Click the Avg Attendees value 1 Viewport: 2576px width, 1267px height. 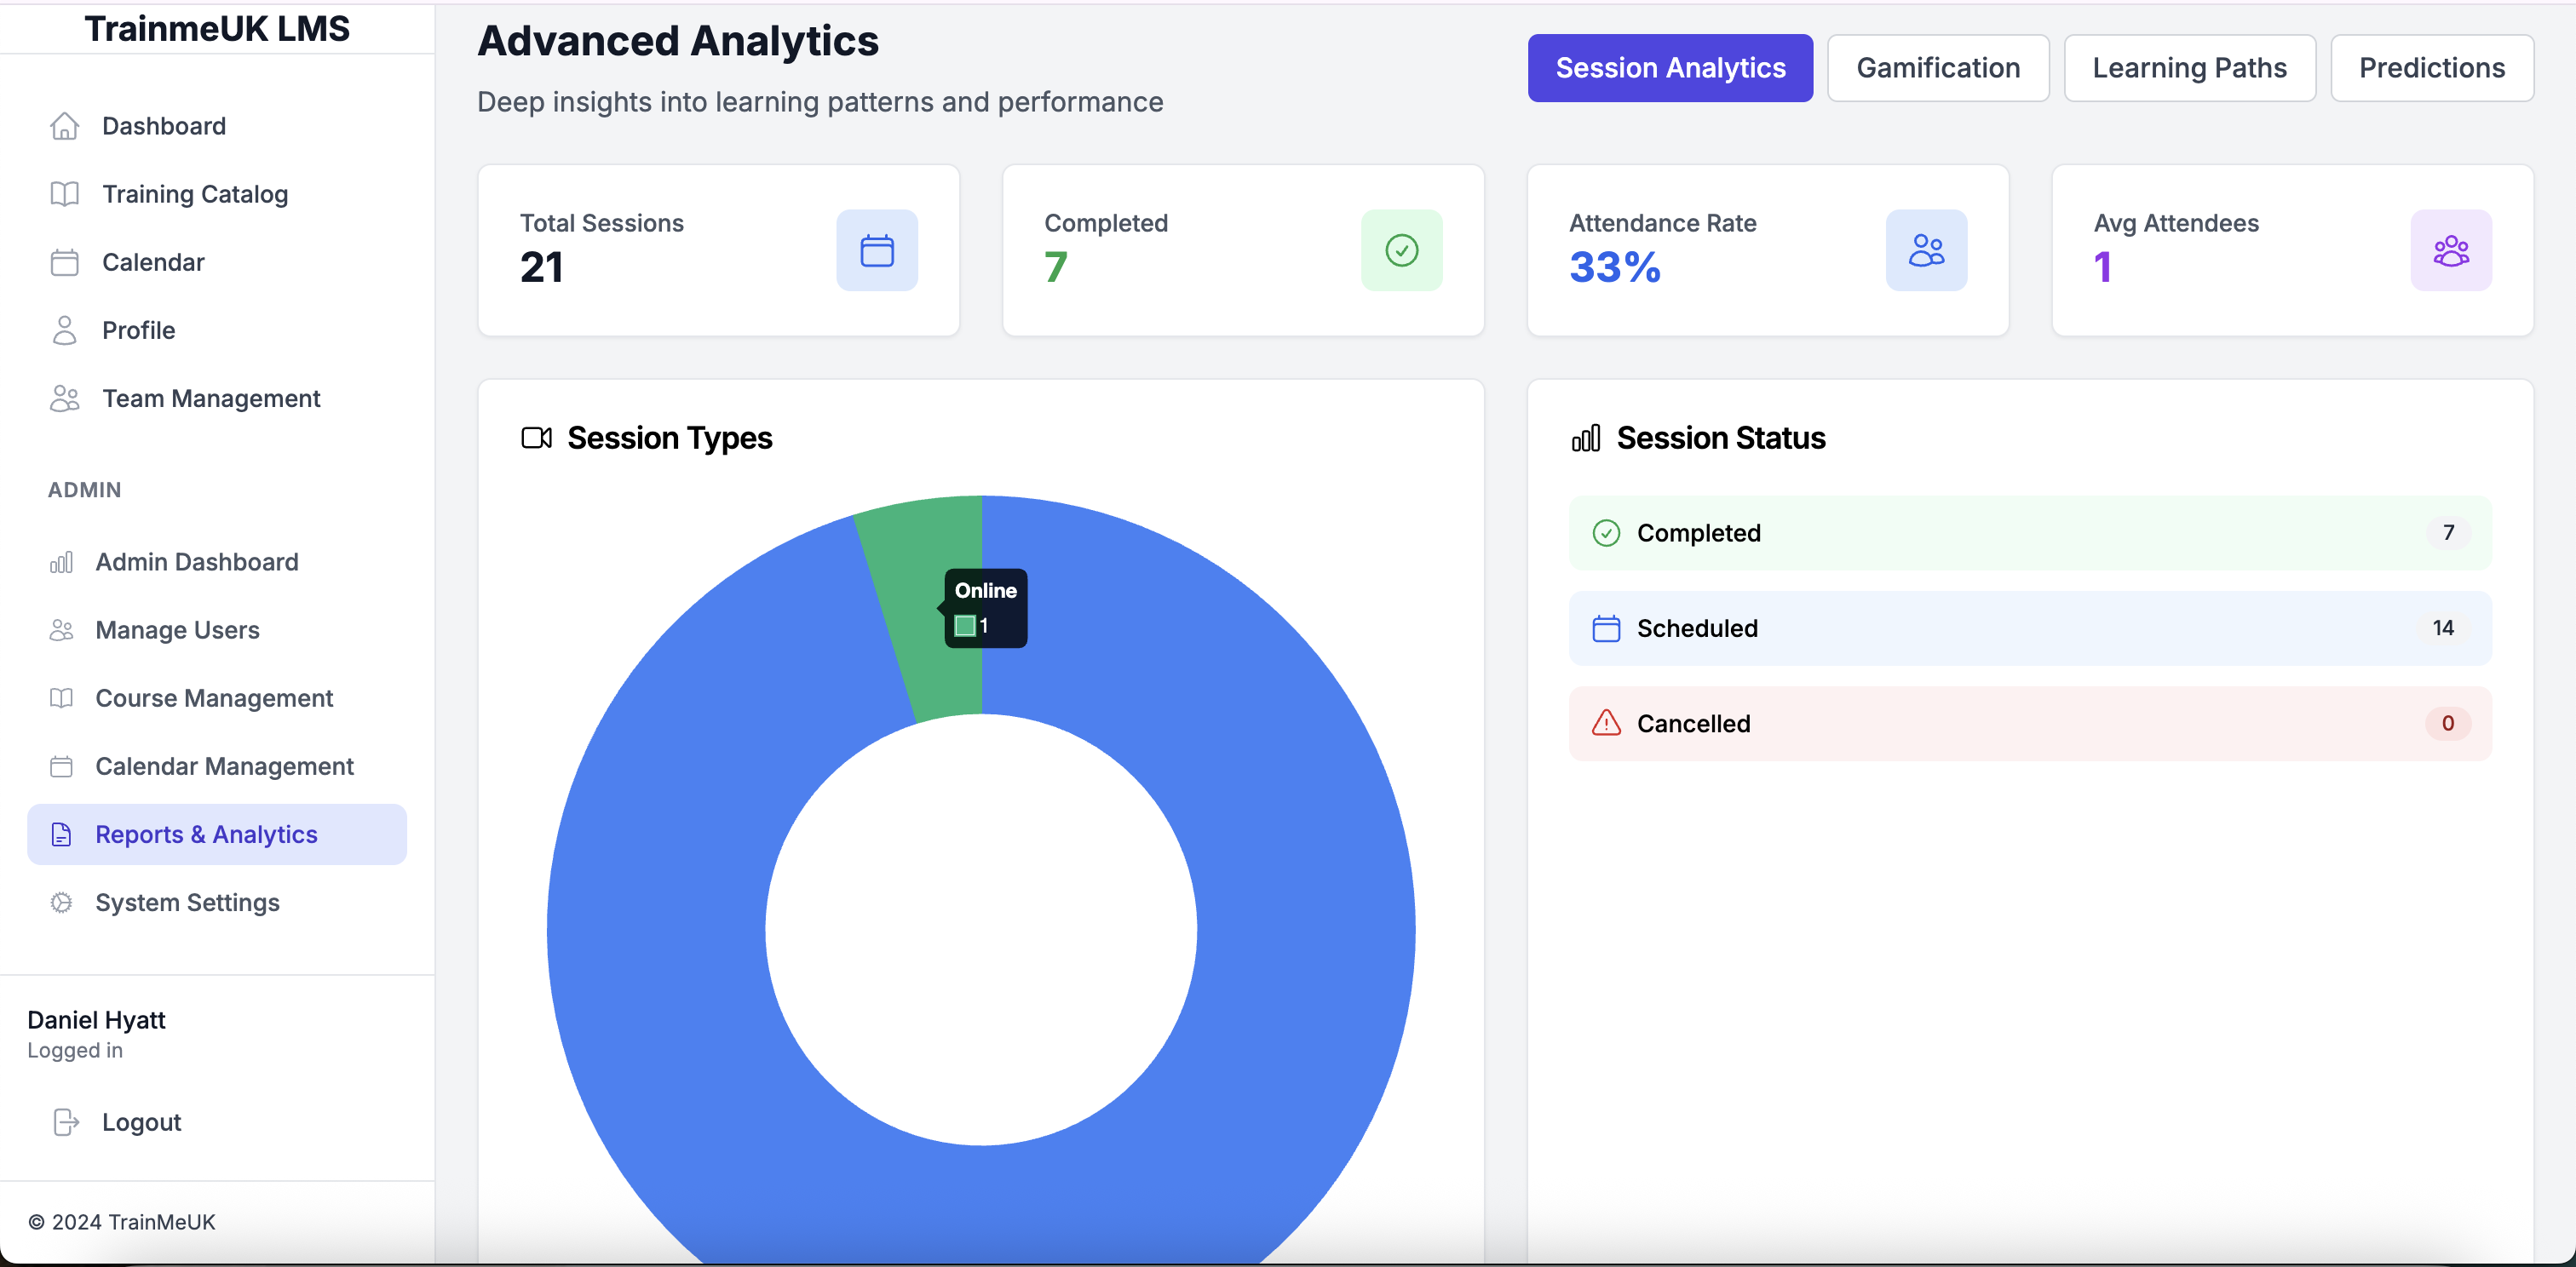point(2102,267)
